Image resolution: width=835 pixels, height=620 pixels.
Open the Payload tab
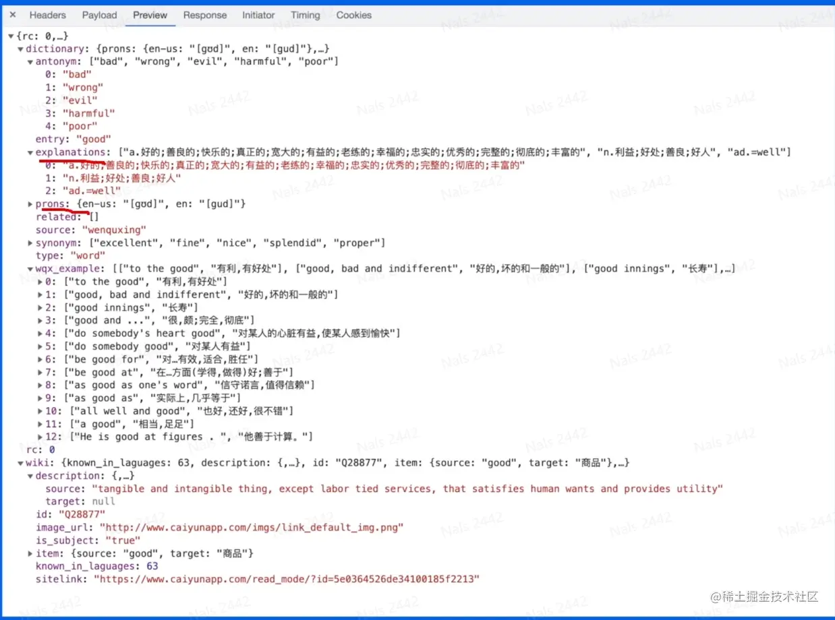(x=99, y=15)
